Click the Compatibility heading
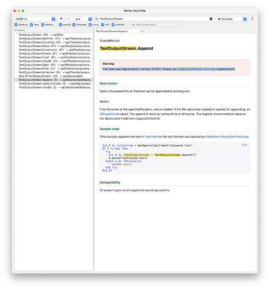 [x=110, y=183]
